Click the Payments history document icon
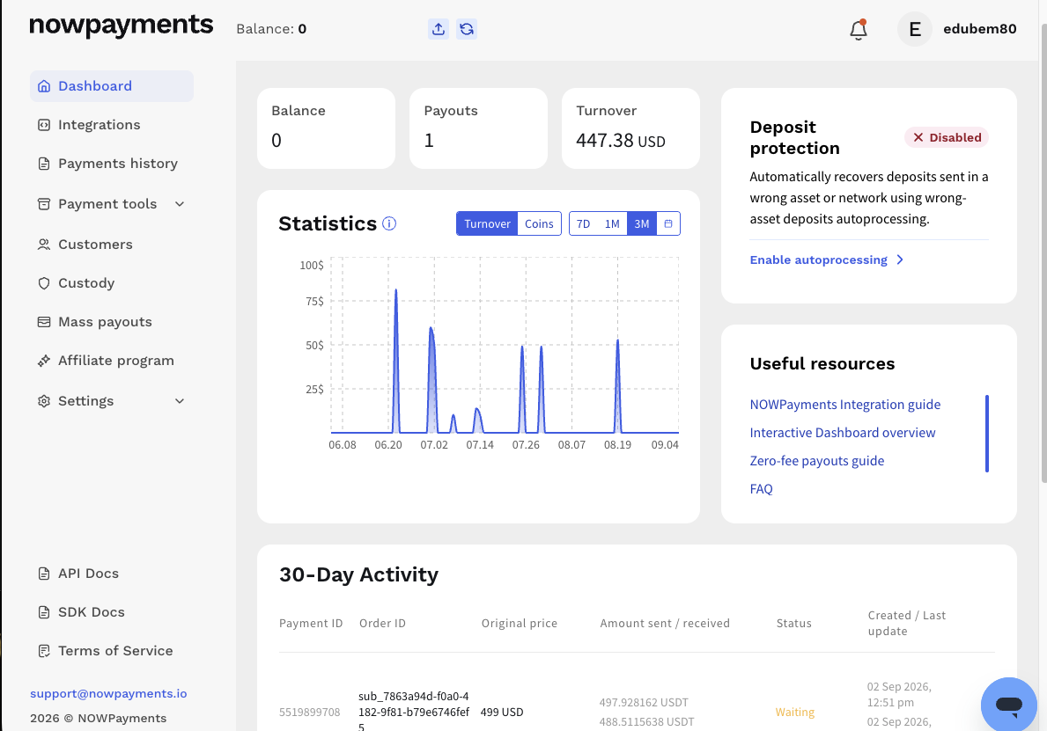Viewport: 1047px width, 731px height. pos(44,164)
